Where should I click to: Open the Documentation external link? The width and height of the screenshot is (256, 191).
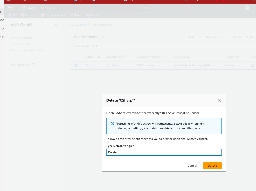23,65
